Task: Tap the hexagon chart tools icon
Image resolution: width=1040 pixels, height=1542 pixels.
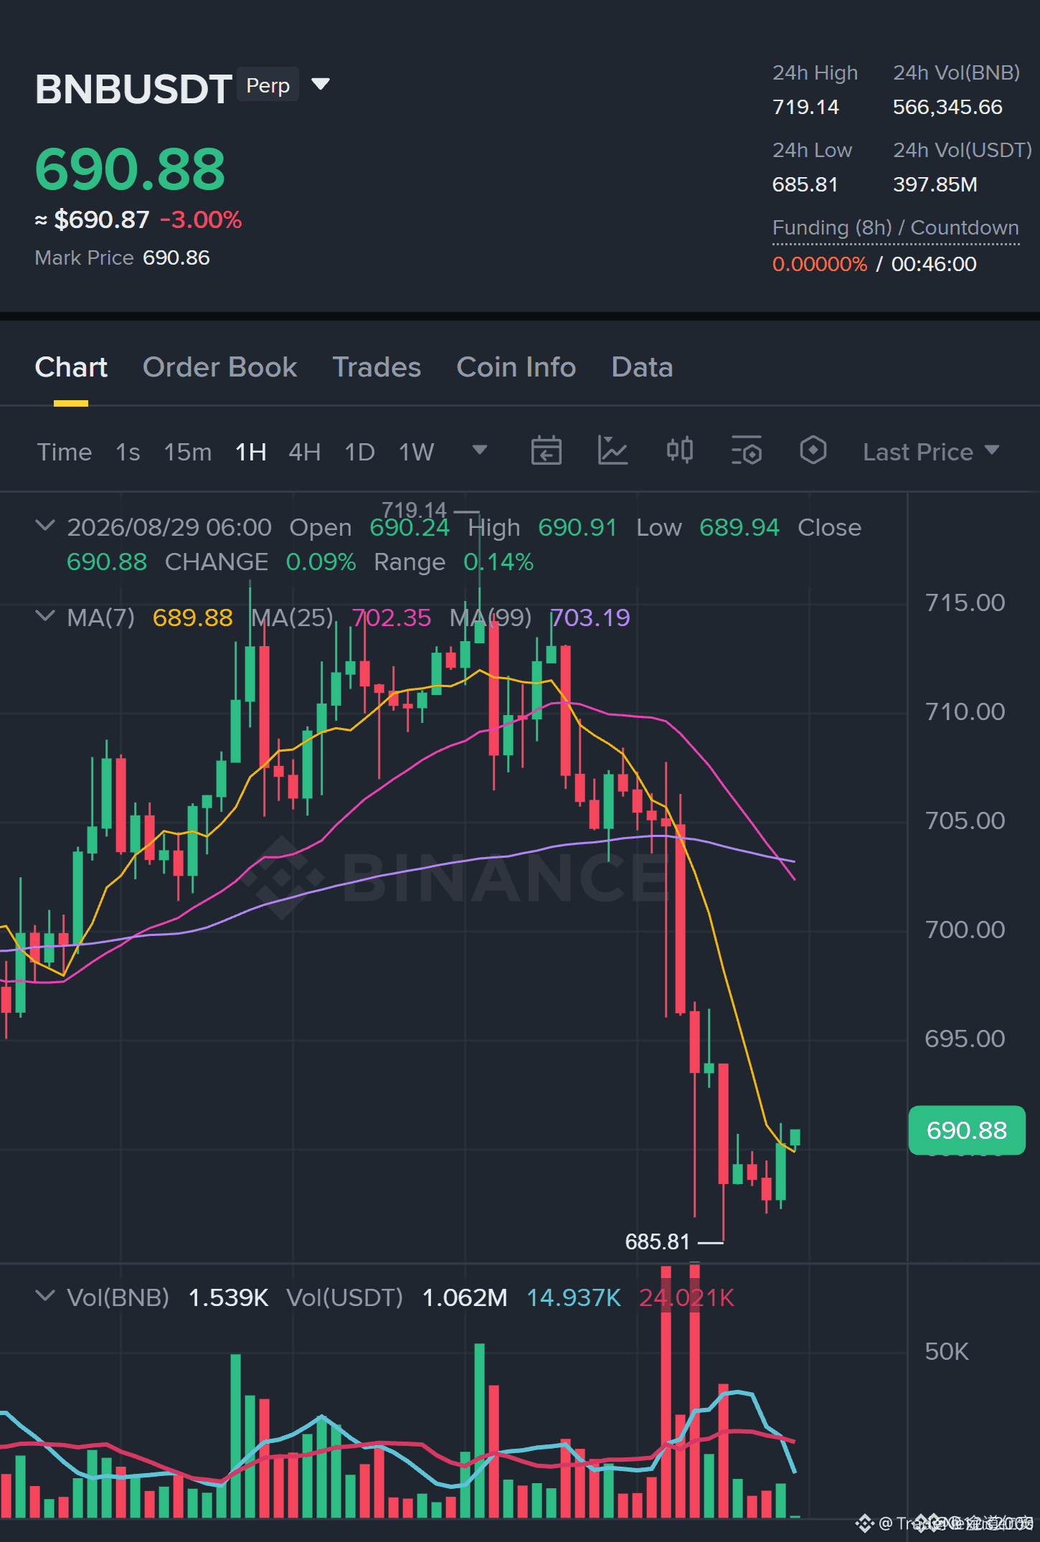Action: [x=813, y=450]
